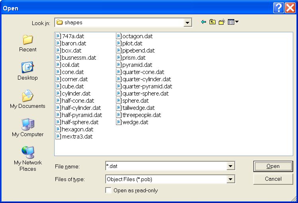Click the title bar Help question button
This screenshot has height=203, width=298.
click(x=279, y=8)
